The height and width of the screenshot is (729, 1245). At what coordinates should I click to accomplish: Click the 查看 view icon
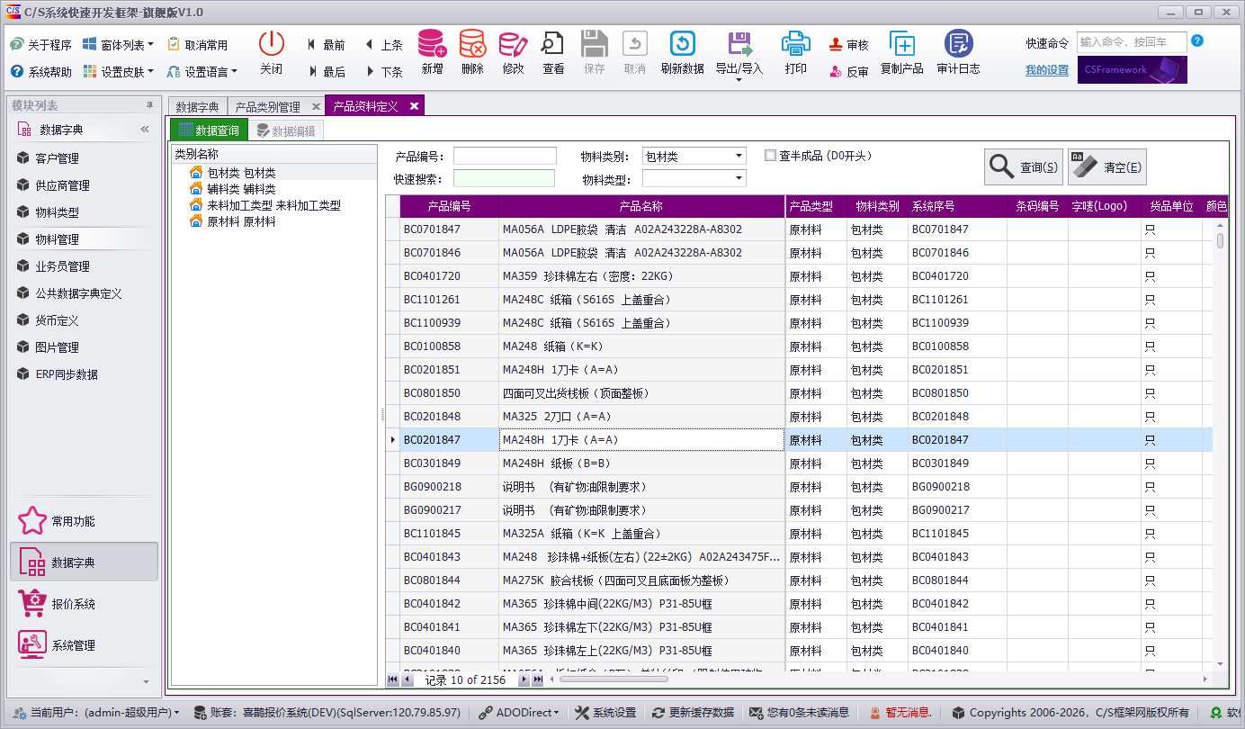(x=553, y=43)
